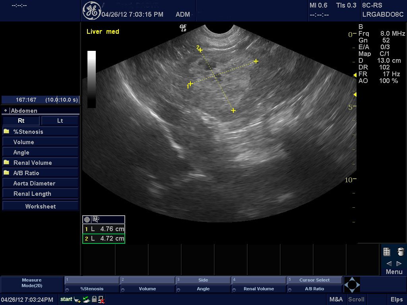The width and height of the screenshot is (407, 305).
Task: Open the %Stenosis measurement folder
Action: pyautogui.click(x=28, y=131)
